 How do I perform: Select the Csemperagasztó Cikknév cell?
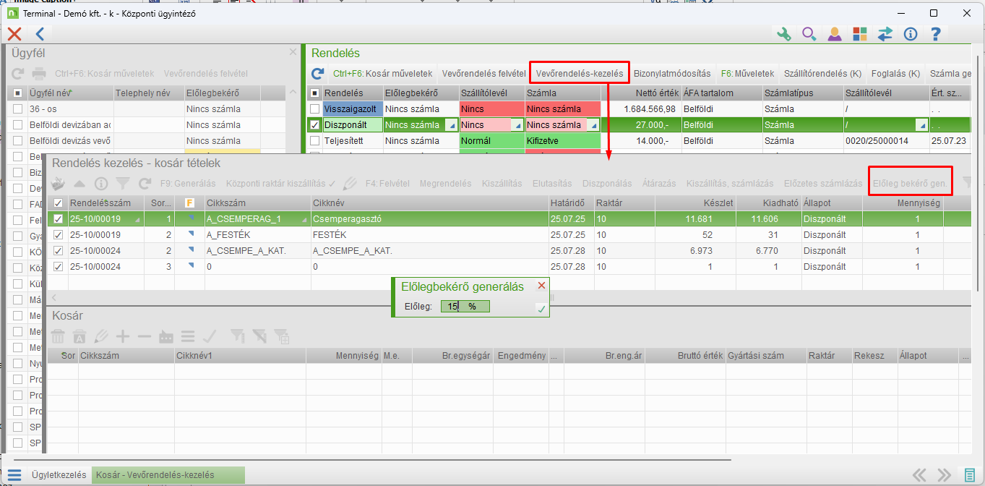tap(429, 219)
